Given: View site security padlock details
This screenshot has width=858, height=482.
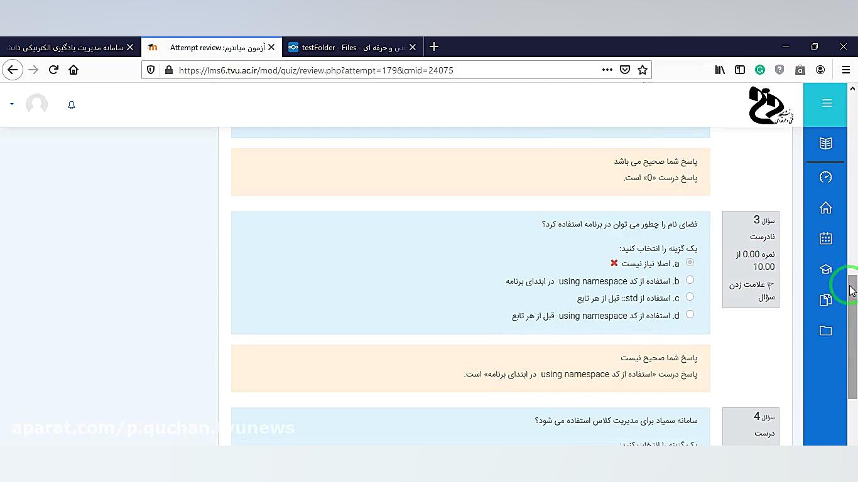Looking at the screenshot, I should 168,70.
